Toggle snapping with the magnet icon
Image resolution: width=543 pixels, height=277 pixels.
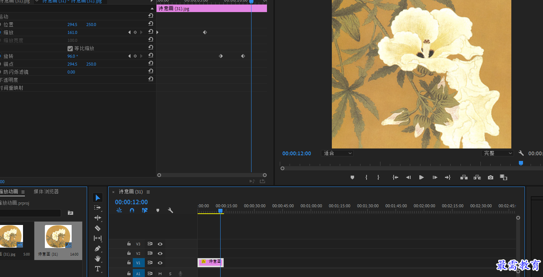pyautogui.click(x=132, y=210)
